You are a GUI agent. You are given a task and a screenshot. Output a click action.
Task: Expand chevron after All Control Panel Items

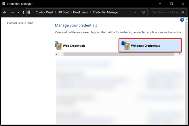90,12
